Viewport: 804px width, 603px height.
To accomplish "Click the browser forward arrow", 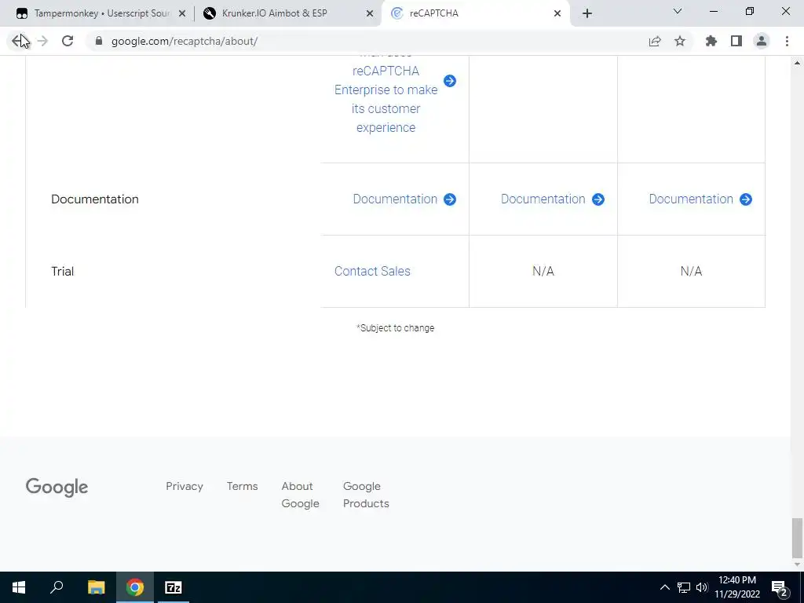I will (x=42, y=41).
